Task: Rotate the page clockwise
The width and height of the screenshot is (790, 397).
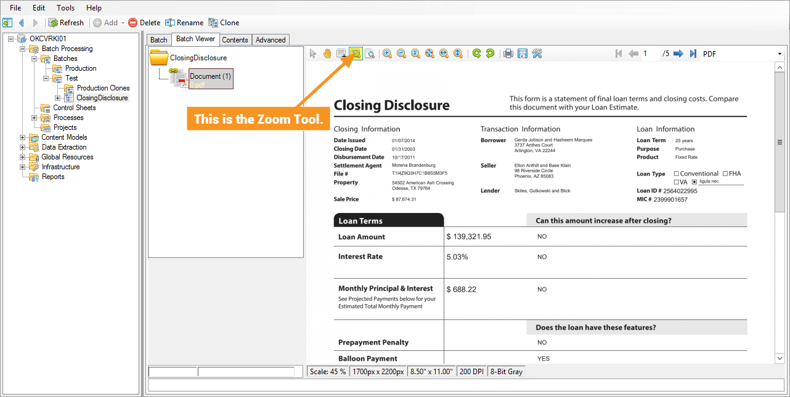Action: coord(490,54)
